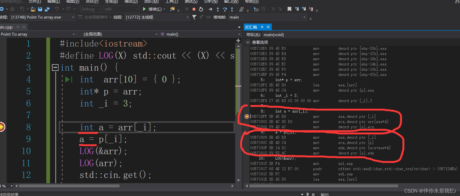
Task: Click the show next statement arrow
Action: (210, 9)
